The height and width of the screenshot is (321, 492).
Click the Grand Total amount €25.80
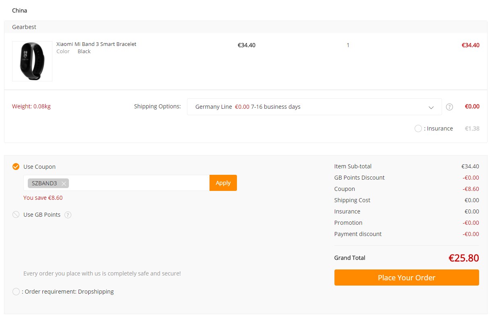(463, 258)
